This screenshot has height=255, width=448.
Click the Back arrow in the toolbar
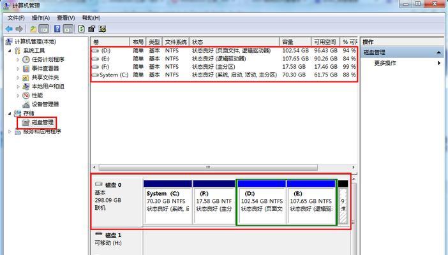10,29
